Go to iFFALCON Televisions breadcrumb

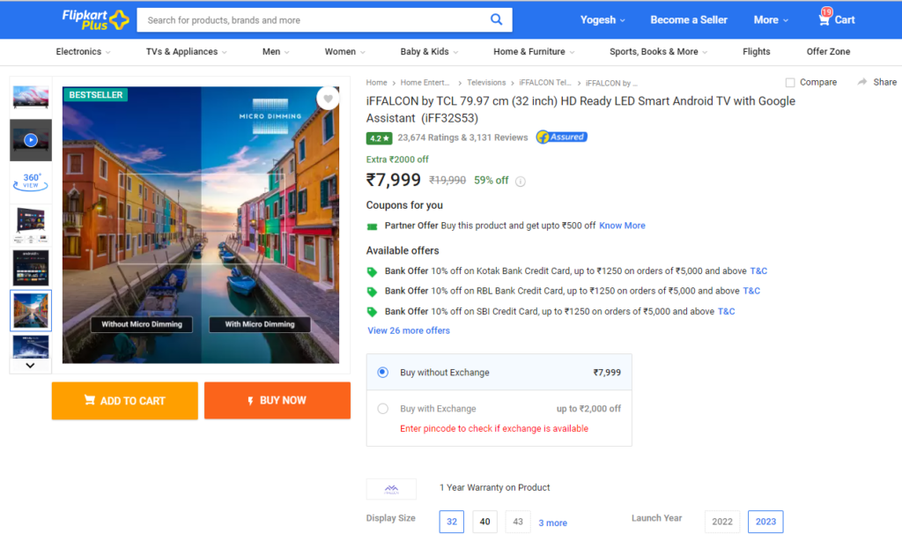[x=544, y=83]
